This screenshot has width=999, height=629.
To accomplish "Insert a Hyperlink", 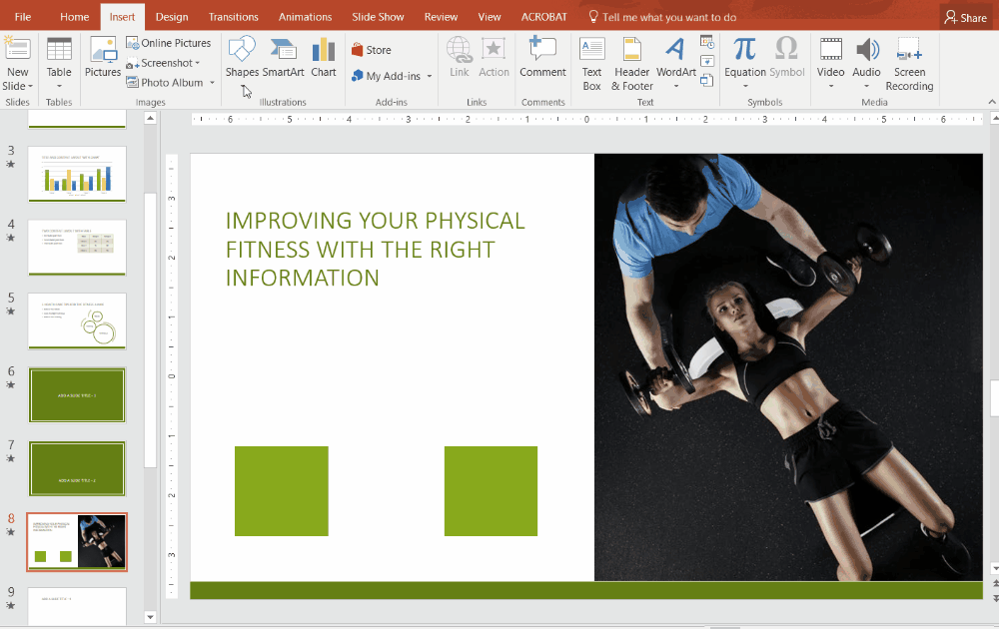I will 459,60.
